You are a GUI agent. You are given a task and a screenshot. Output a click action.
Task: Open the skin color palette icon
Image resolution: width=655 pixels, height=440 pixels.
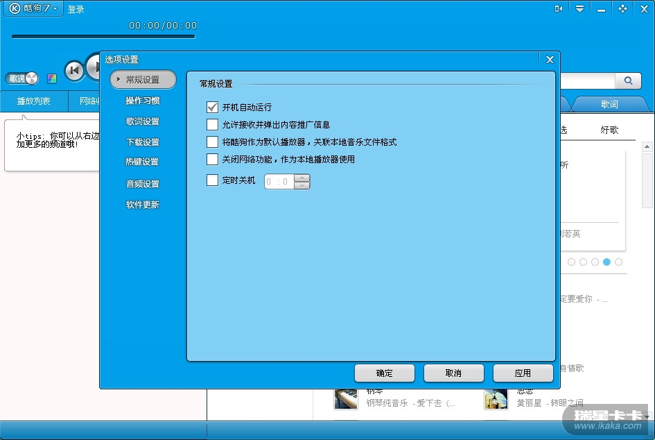pyautogui.click(x=52, y=78)
